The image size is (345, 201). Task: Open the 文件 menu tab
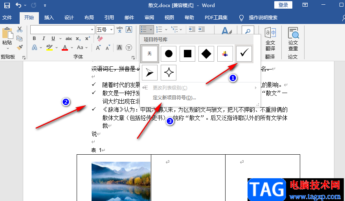pyautogui.click(x=7, y=18)
